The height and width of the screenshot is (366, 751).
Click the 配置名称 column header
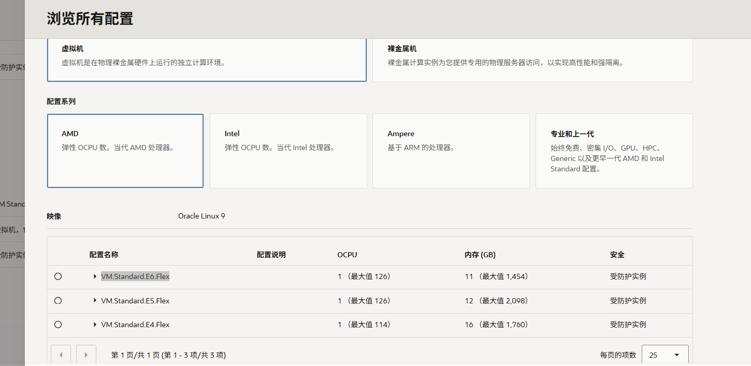(104, 255)
